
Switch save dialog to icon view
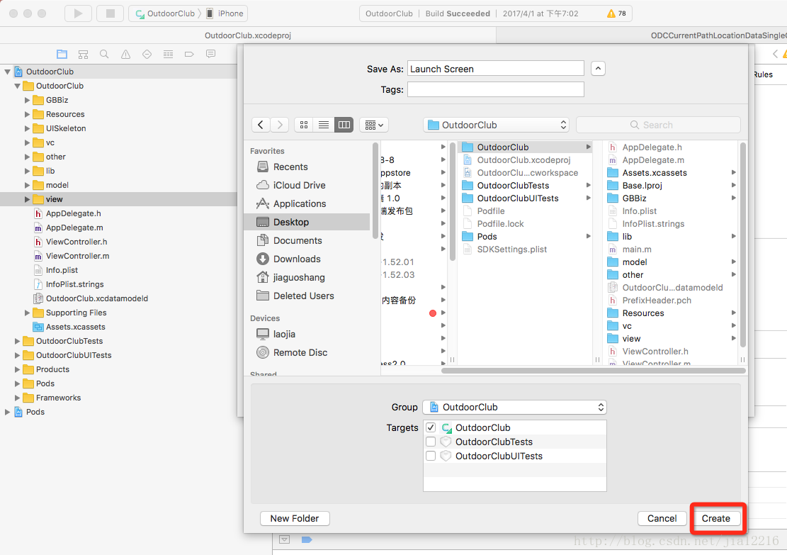[304, 125]
